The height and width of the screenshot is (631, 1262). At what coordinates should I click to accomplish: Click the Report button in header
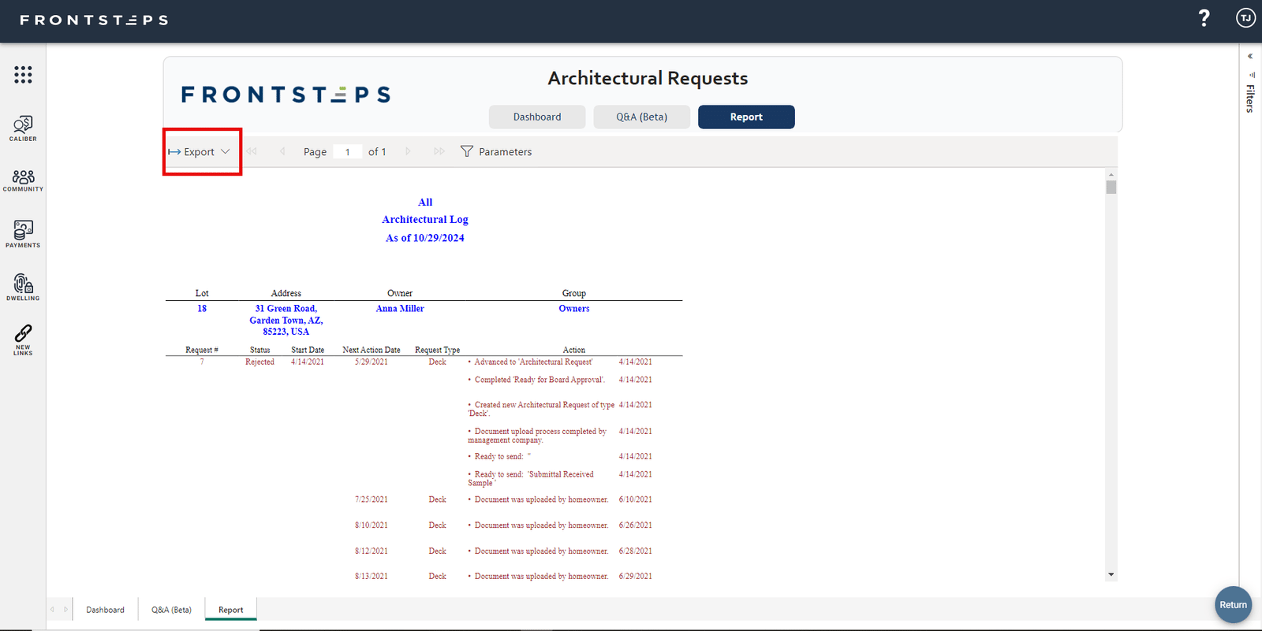(x=746, y=117)
